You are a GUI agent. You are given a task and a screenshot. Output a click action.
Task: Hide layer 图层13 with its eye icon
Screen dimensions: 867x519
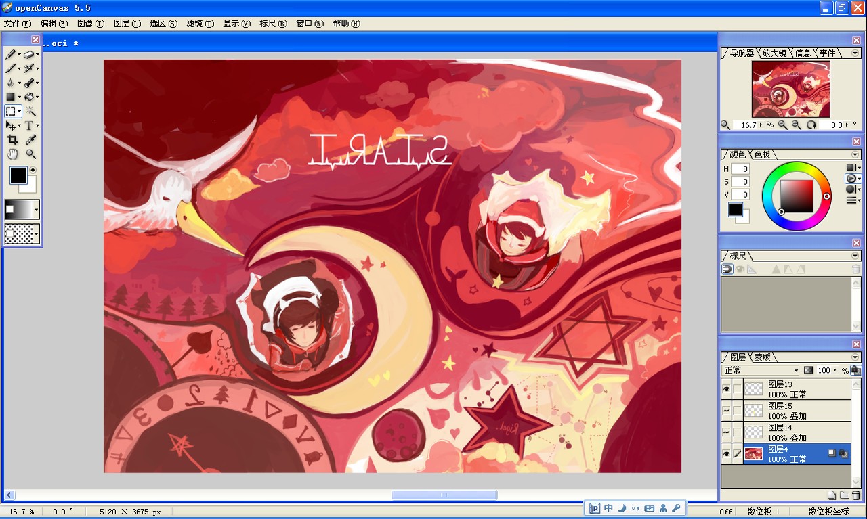[x=726, y=389]
